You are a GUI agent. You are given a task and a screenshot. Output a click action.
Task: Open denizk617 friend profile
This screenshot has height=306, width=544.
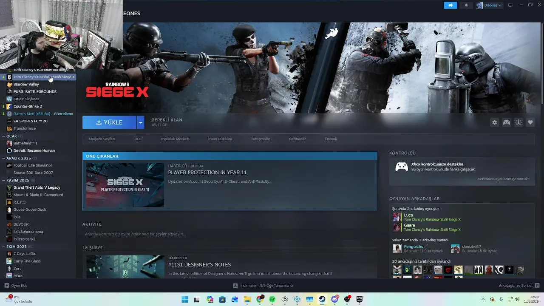[471, 246]
